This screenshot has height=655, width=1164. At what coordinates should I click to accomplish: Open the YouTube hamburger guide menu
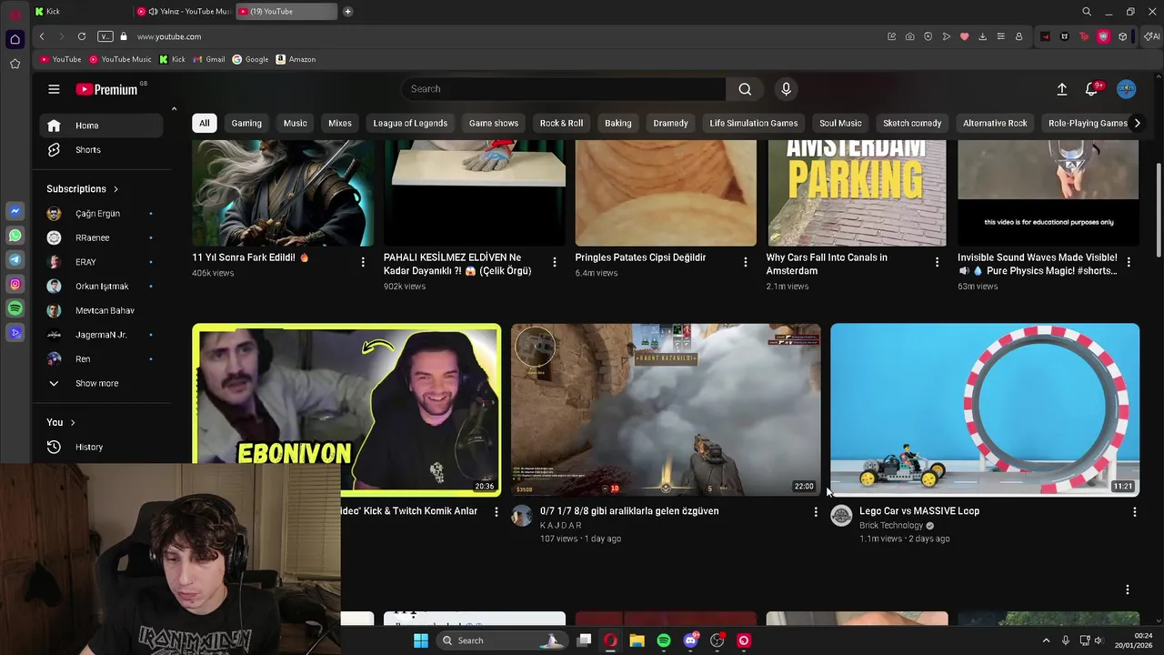(x=54, y=89)
